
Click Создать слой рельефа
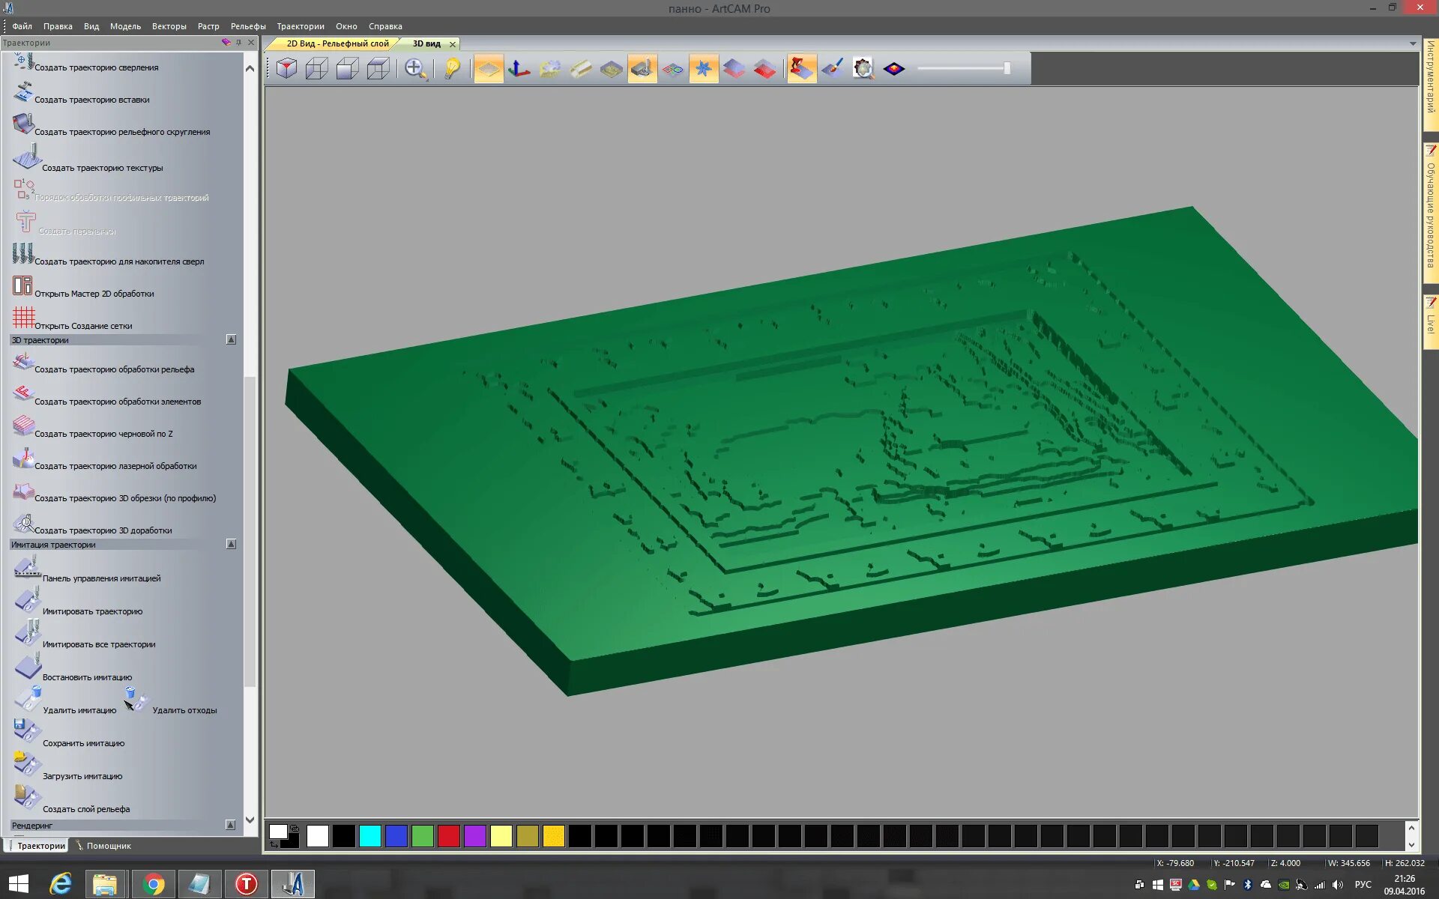coord(86,809)
